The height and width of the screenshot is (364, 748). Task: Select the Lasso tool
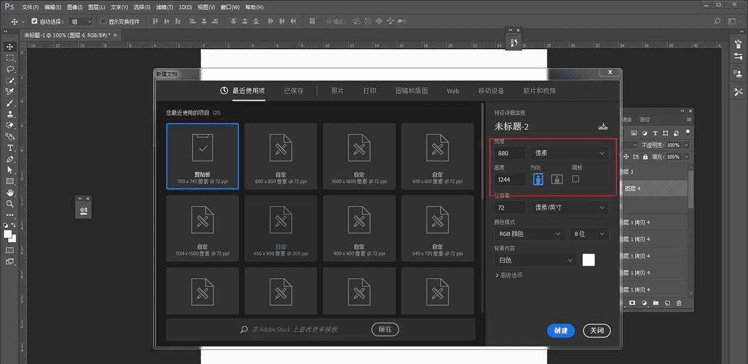coord(10,69)
